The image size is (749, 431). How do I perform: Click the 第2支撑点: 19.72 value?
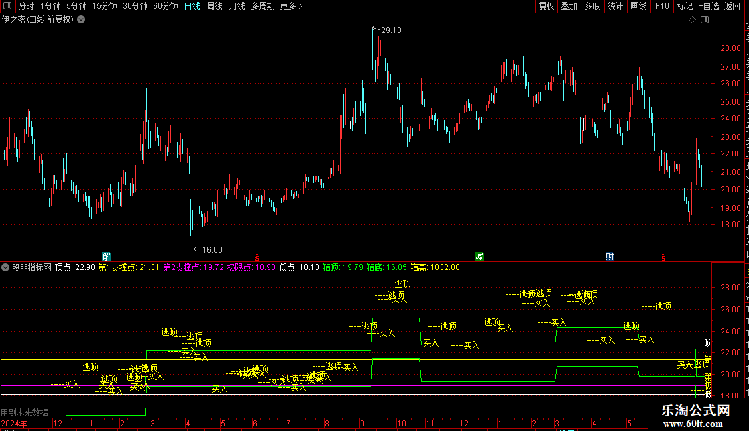click(x=194, y=267)
